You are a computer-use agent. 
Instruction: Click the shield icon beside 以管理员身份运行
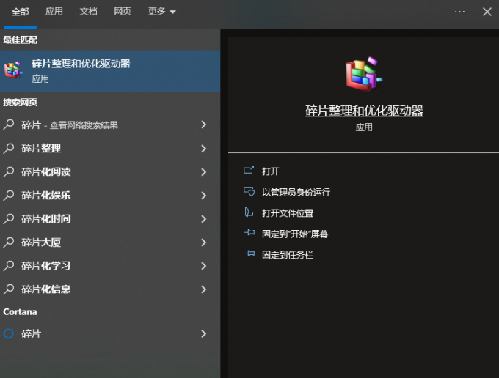pos(249,191)
